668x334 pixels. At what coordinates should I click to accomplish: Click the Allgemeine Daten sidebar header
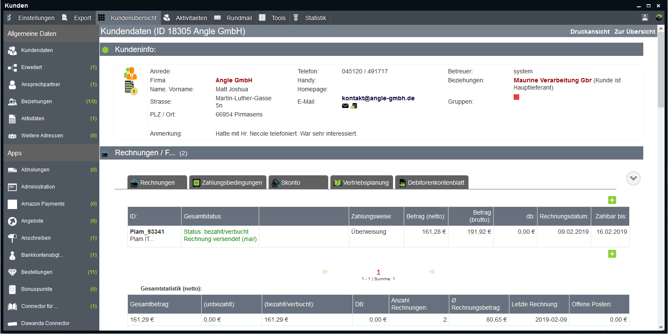pos(51,34)
